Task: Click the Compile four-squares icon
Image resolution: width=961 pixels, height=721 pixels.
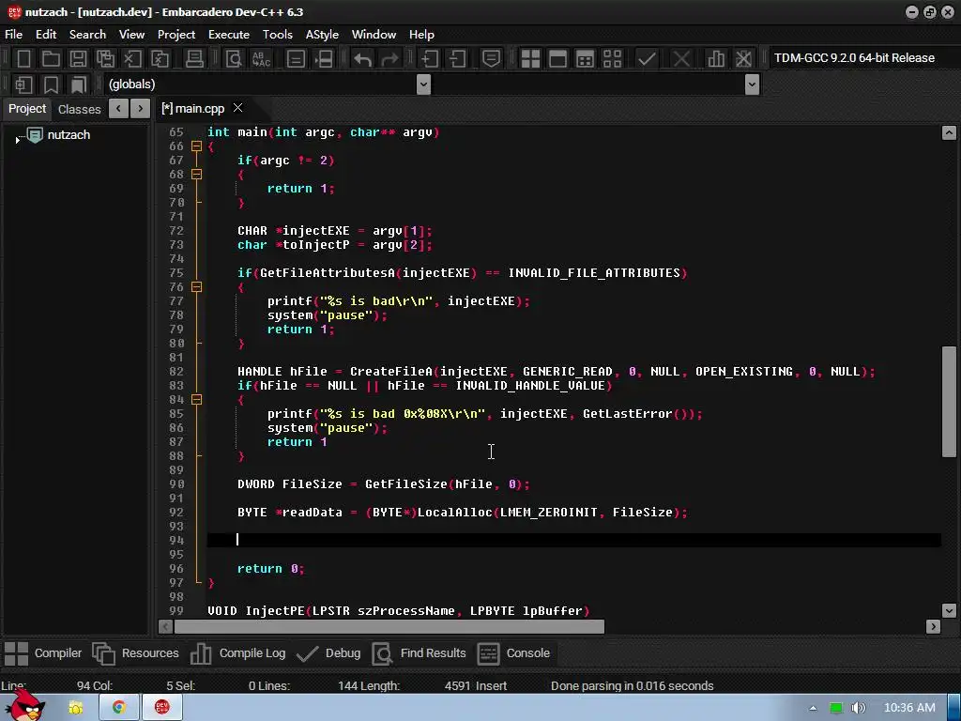Action: (530, 59)
